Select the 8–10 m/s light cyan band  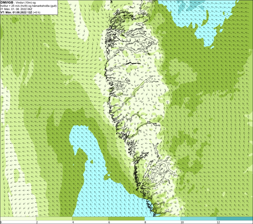(163, 218)
